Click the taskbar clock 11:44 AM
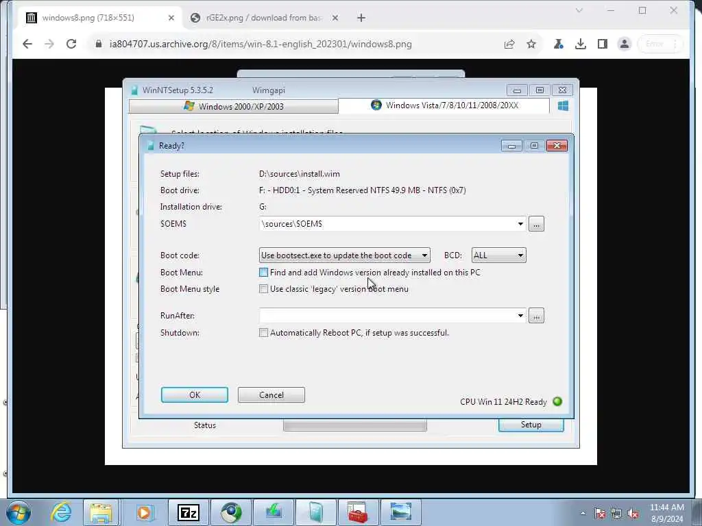702x526 pixels. (666, 508)
